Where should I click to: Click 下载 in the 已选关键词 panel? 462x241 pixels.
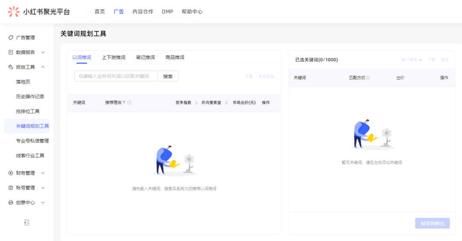tap(431, 60)
